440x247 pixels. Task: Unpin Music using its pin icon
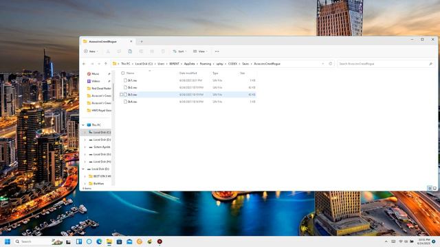[x=109, y=73]
